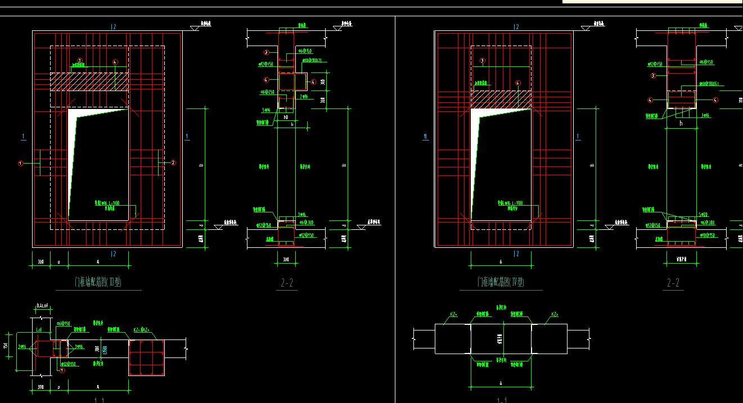The image size is (743, 403).
Task: Select circled marker 3 in the IV型 elevation
Action: (482, 61)
